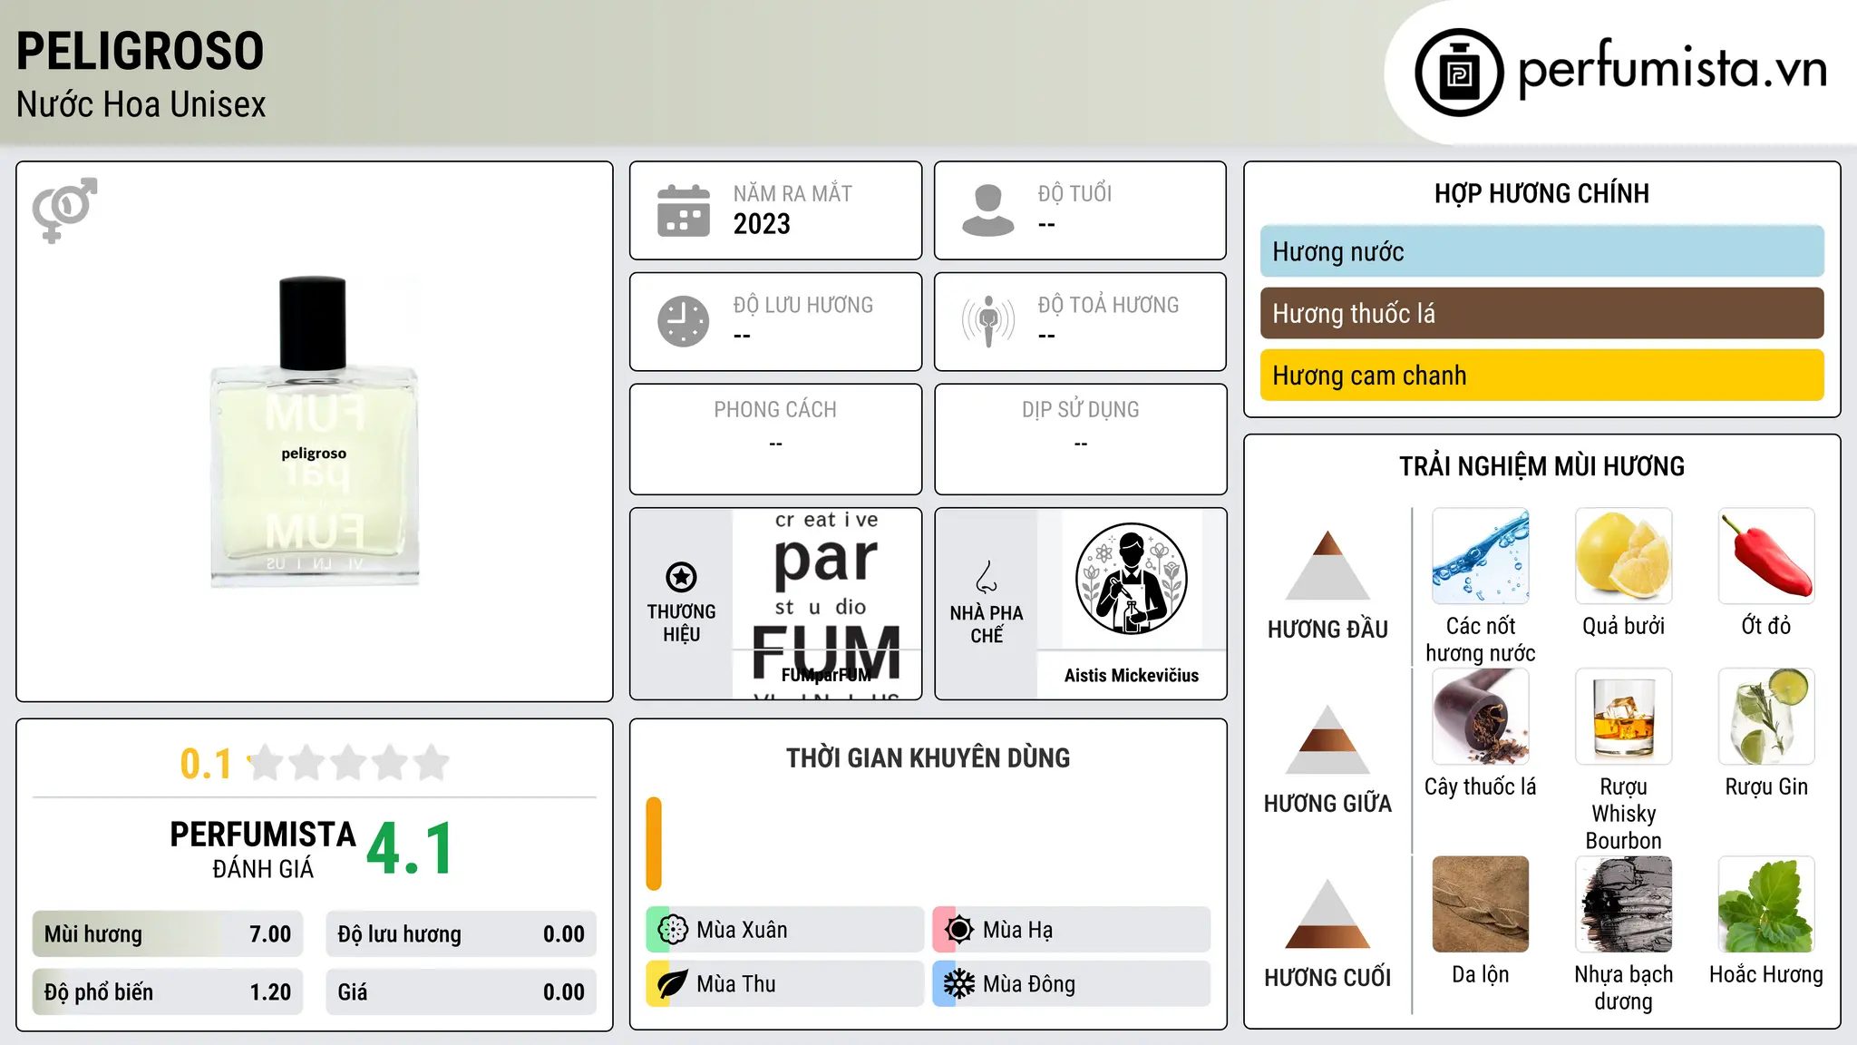1857x1045 pixels.
Task: Select the Da lộn note image
Action: 1481,904
